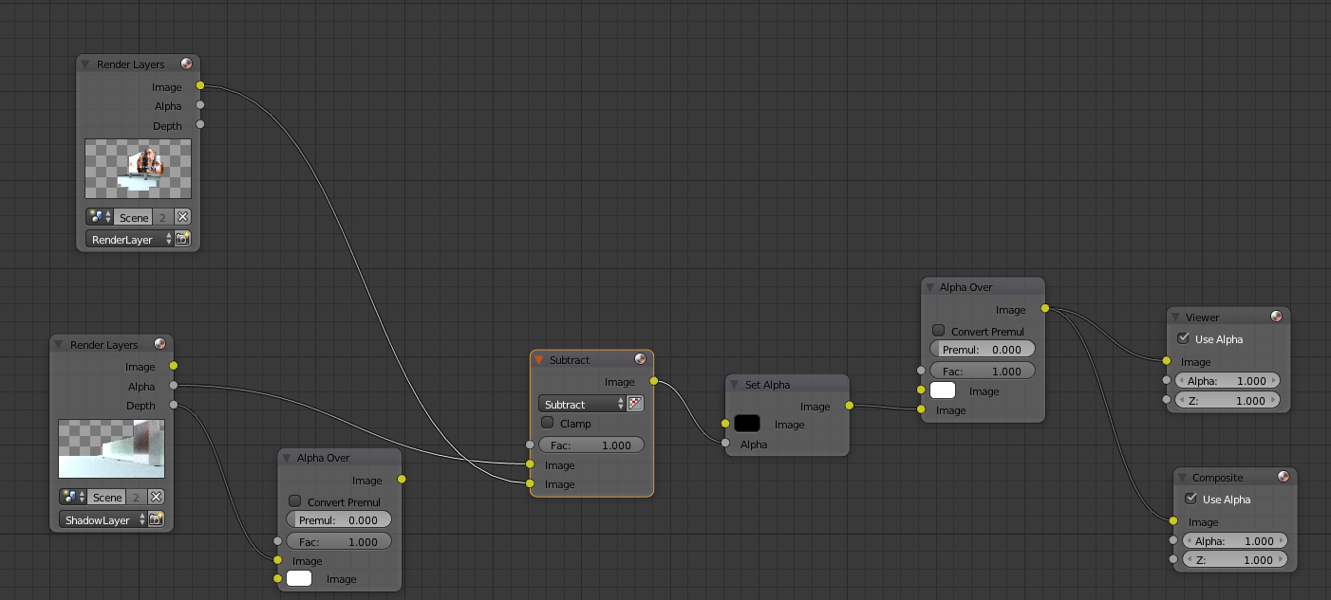1331x600 pixels.
Task: Enable Convert Premul on the Alpha Over node beside Viewer
Action: click(939, 331)
